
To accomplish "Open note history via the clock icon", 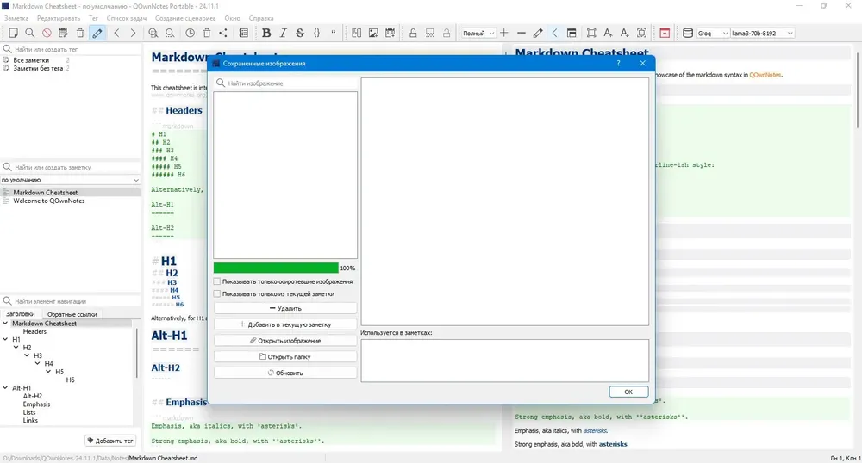I will click(x=190, y=33).
